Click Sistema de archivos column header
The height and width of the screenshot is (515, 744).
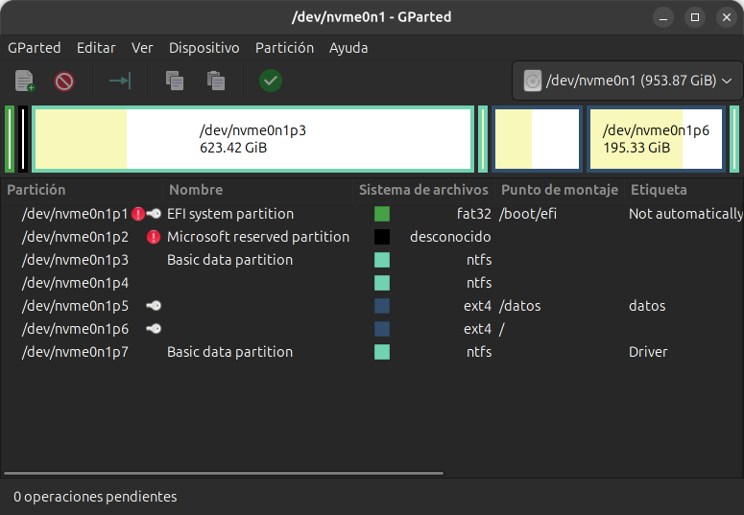(423, 190)
